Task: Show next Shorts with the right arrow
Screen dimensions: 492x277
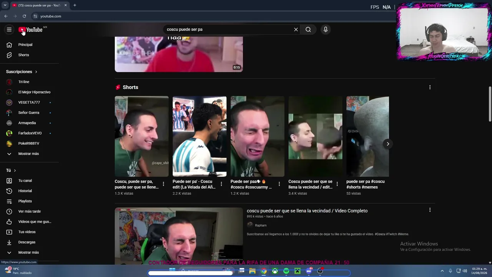Action: 388,144
